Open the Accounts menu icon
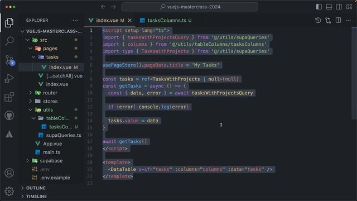Screen dimensions: 357x201 [9, 173]
